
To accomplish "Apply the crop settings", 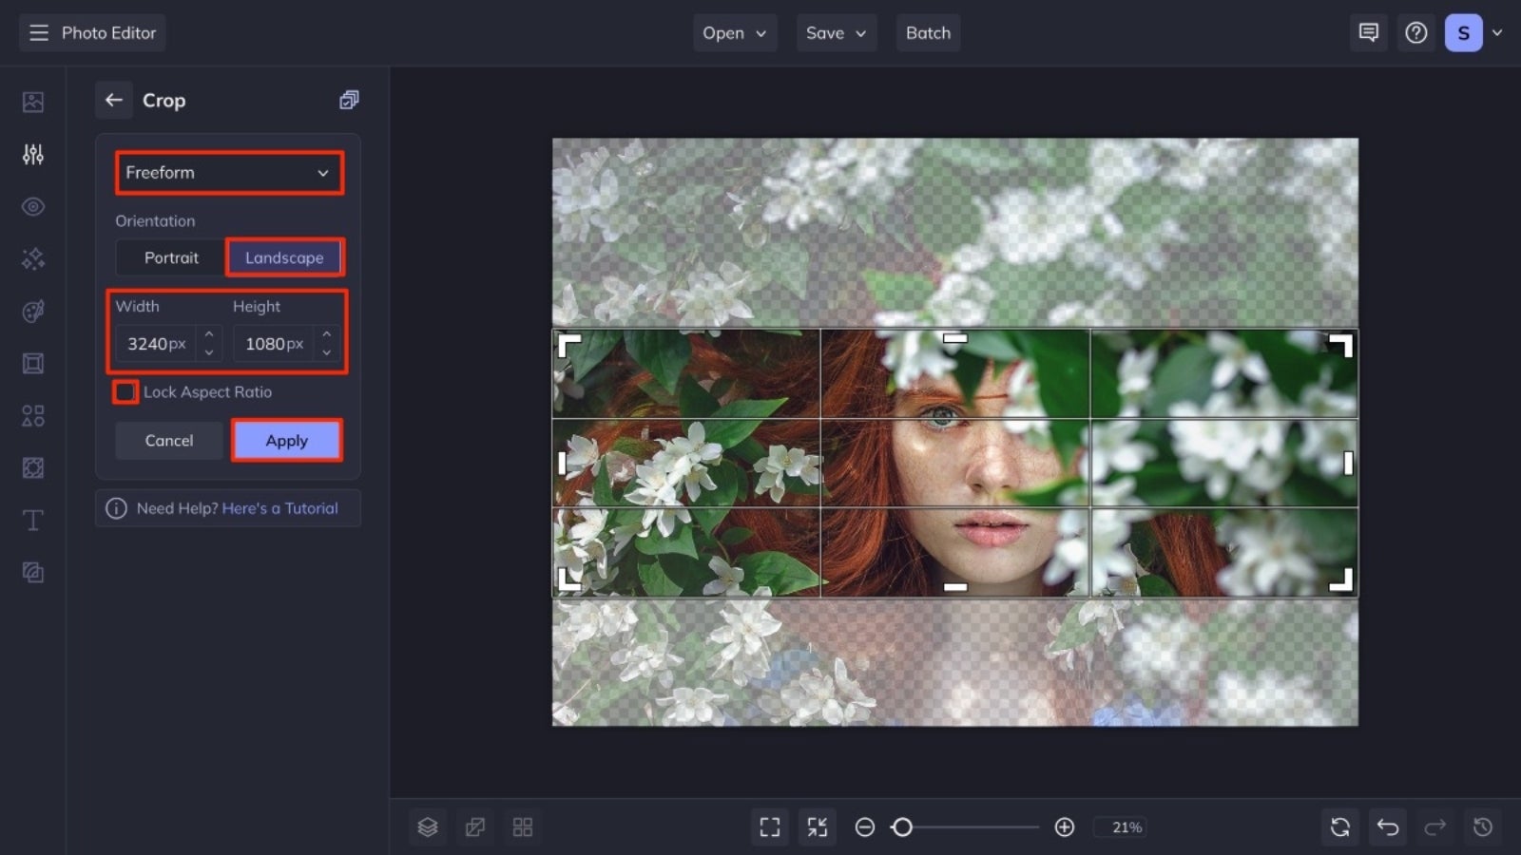I will (286, 440).
